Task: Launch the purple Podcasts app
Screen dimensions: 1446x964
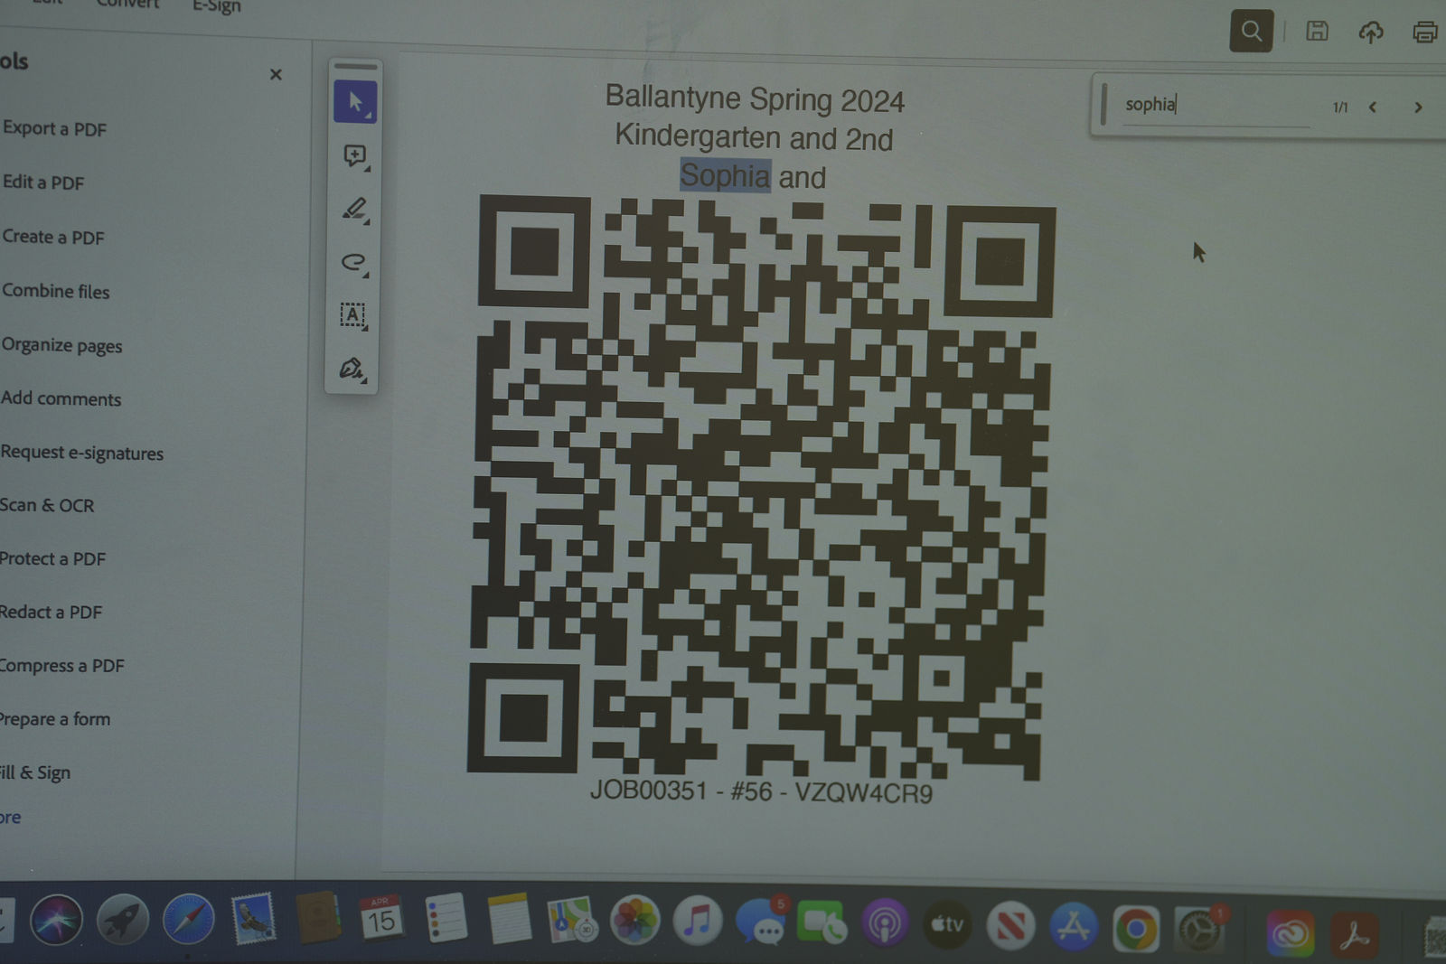Action: (885, 924)
